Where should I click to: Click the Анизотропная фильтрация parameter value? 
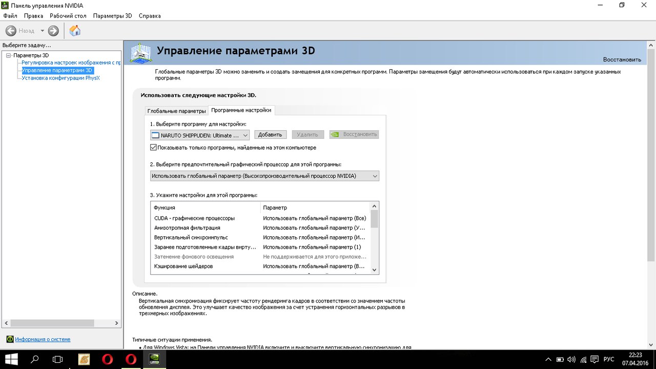(315, 228)
